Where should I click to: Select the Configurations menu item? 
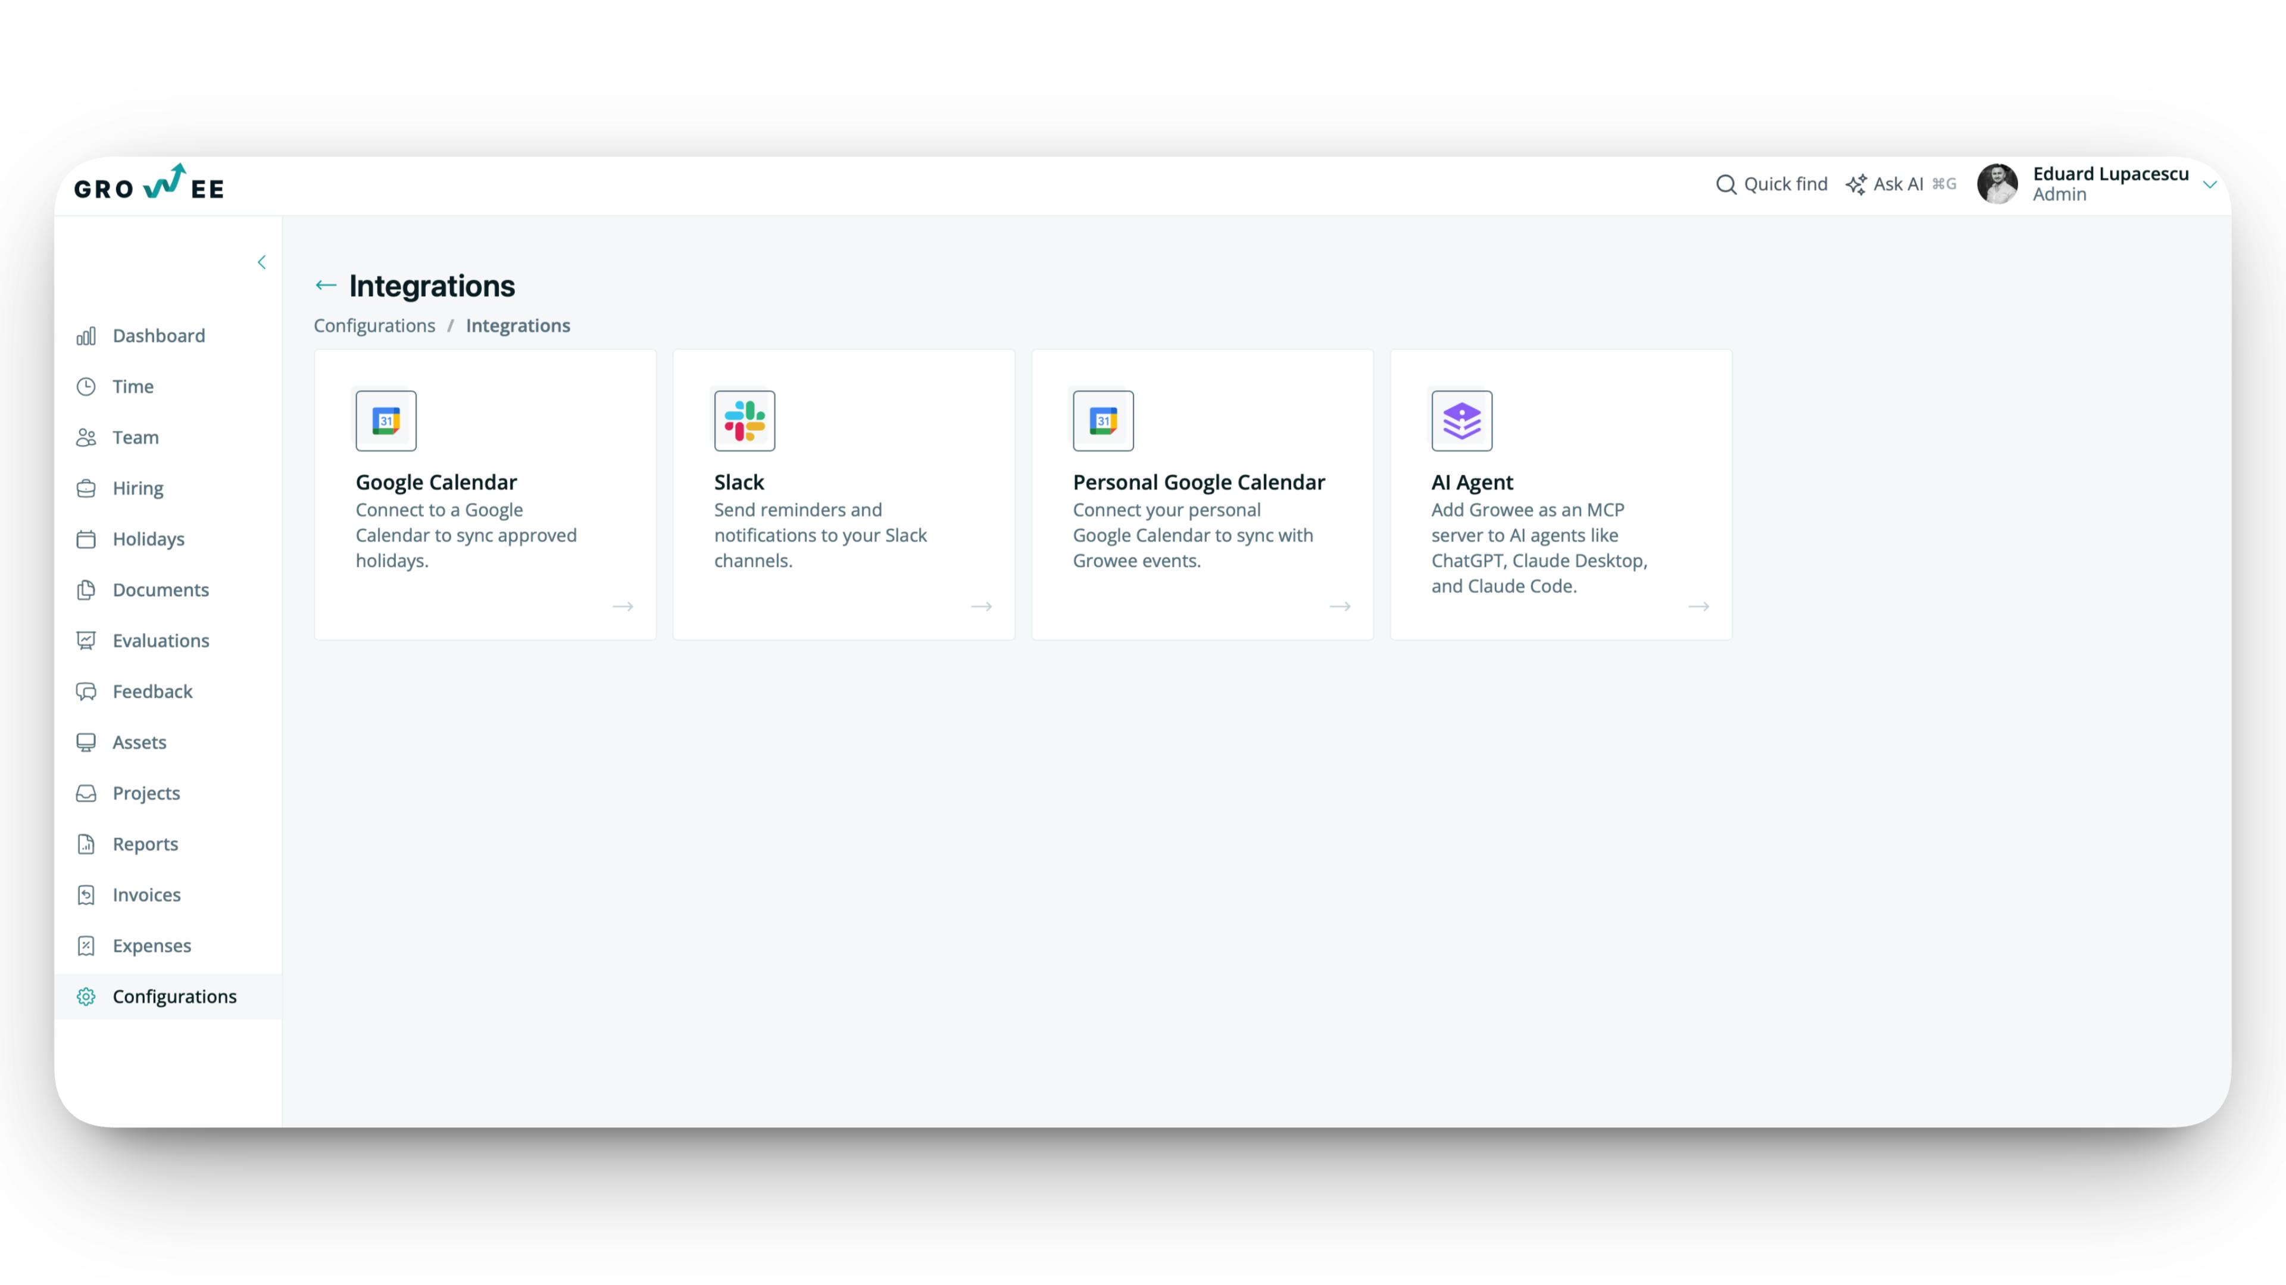(168, 997)
